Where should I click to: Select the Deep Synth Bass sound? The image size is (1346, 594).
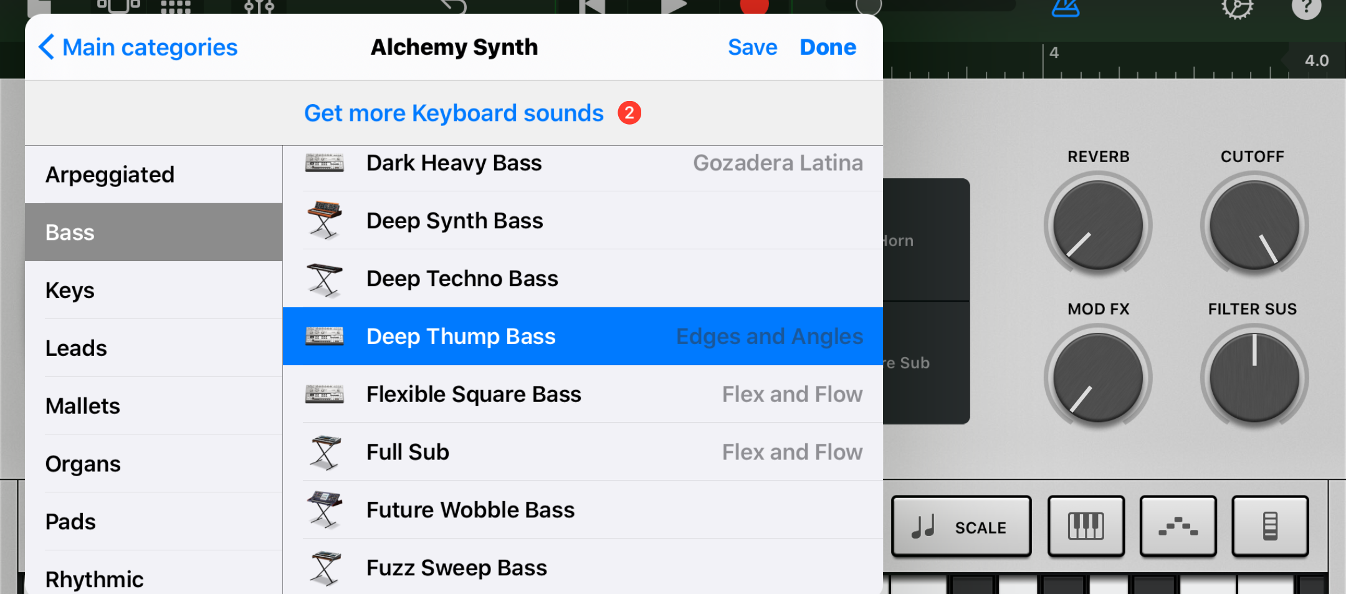(x=454, y=220)
